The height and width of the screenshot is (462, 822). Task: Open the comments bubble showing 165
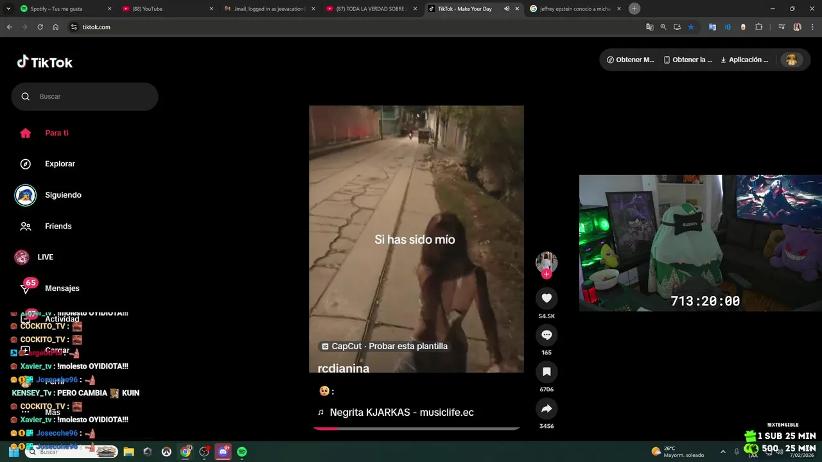(x=547, y=335)
